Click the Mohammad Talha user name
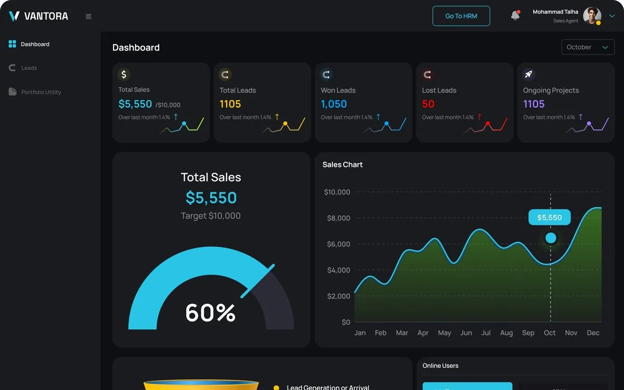Image resolution: width=624 pixels, height=390 pixels. point(555,12)
